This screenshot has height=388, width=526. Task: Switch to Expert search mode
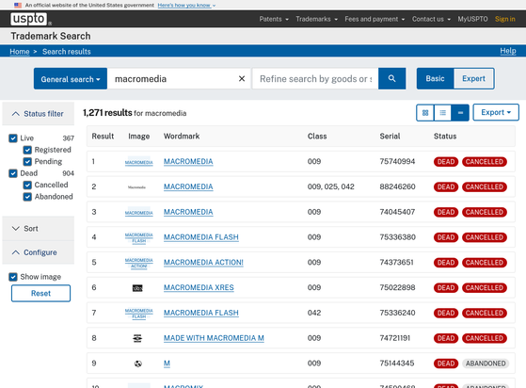tap(473, 78)
